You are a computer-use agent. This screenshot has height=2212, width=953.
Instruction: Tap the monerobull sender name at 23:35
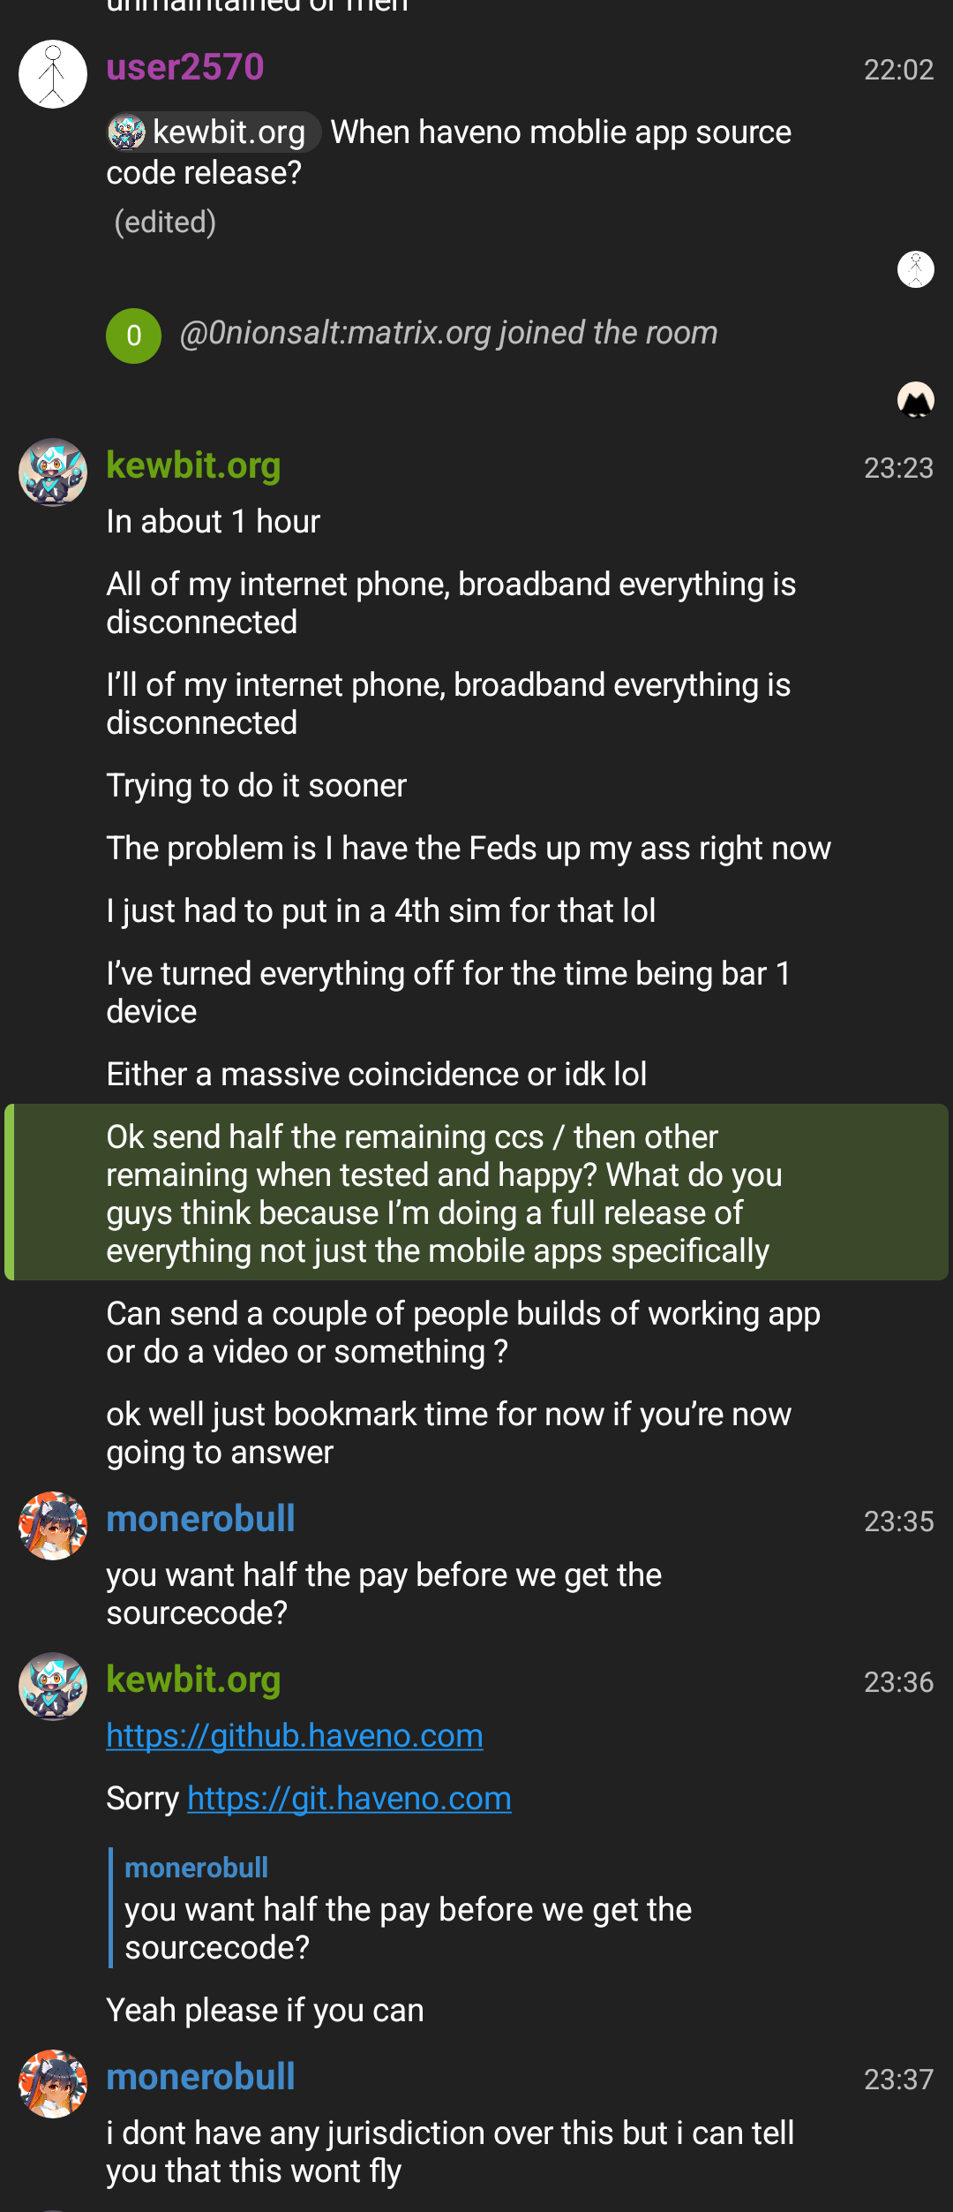pyautogui.click(x=200, y=1519)
